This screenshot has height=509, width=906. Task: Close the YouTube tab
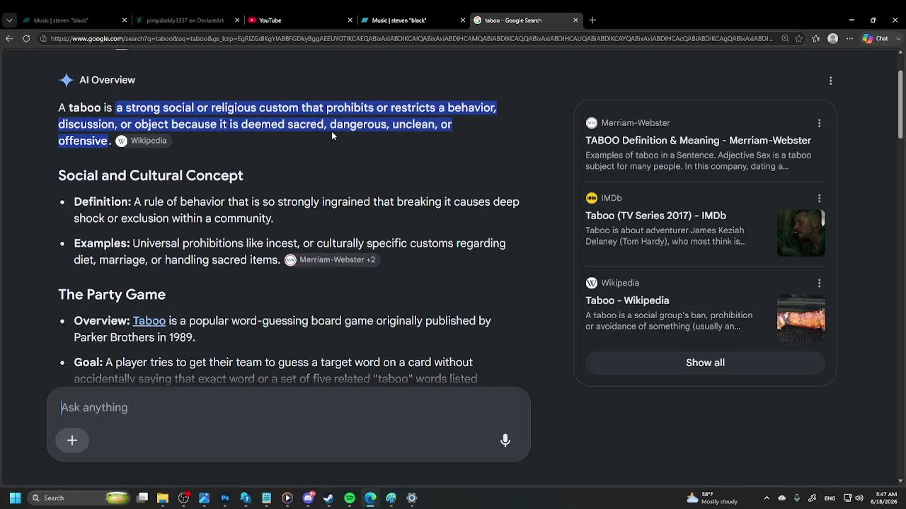click(x=350, y=21)
